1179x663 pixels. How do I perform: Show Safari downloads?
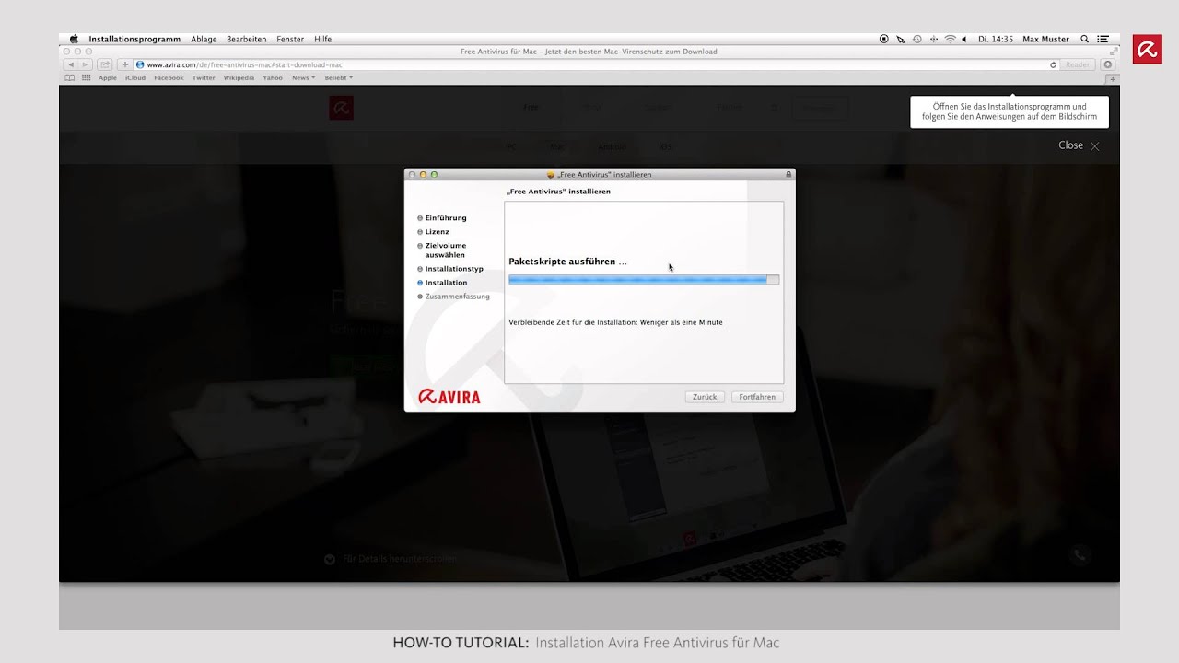coord(1108,64)
